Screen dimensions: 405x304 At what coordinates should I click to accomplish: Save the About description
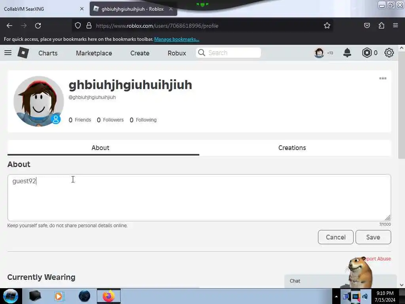click(x=373, y=237)
